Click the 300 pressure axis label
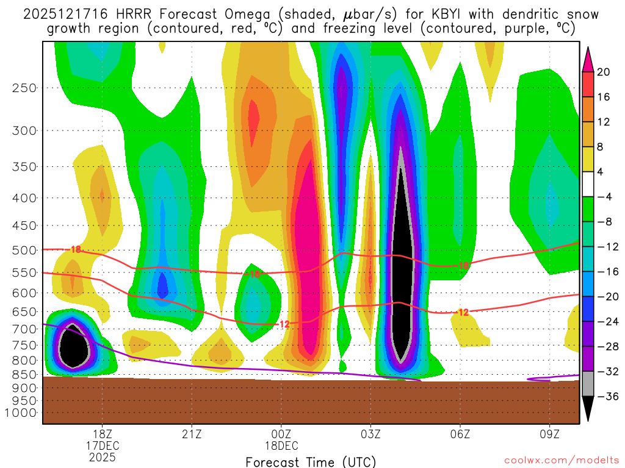The width and height of the screenshot is (625, 468). pos(24,130)
